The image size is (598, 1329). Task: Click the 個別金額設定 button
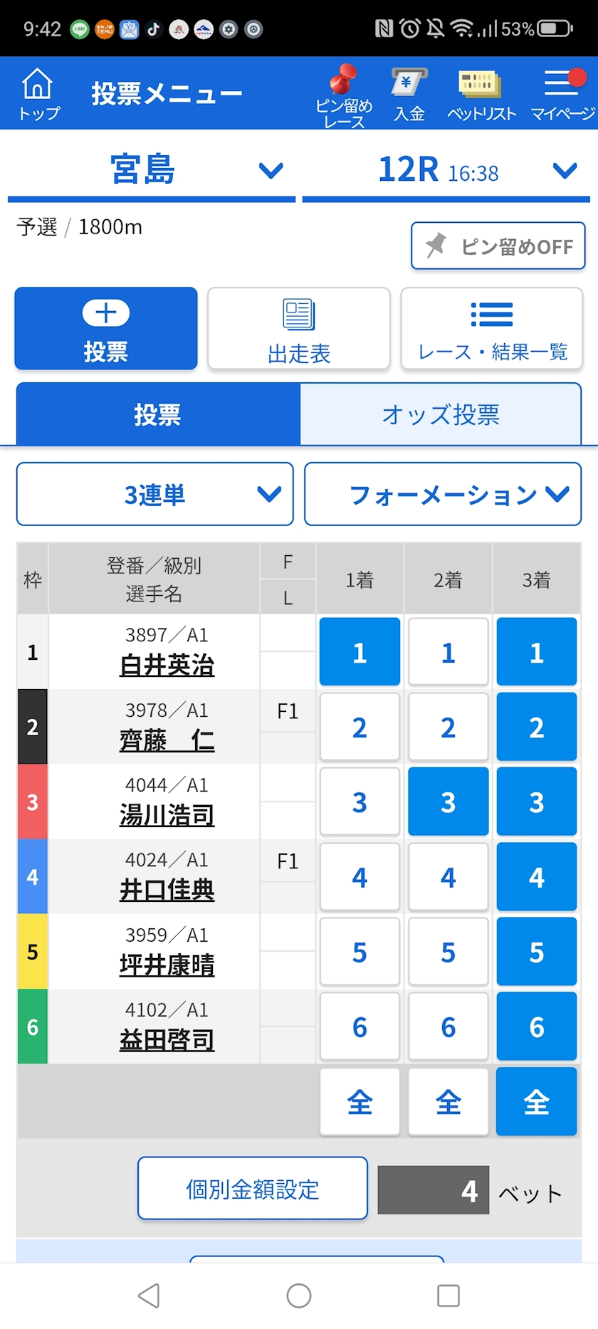click(x=253, y=1188)
